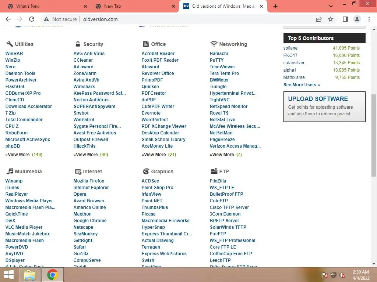Open the Mozilla Firefox link
The width and height of the screenshot is (377, 282).
[89, 181]
